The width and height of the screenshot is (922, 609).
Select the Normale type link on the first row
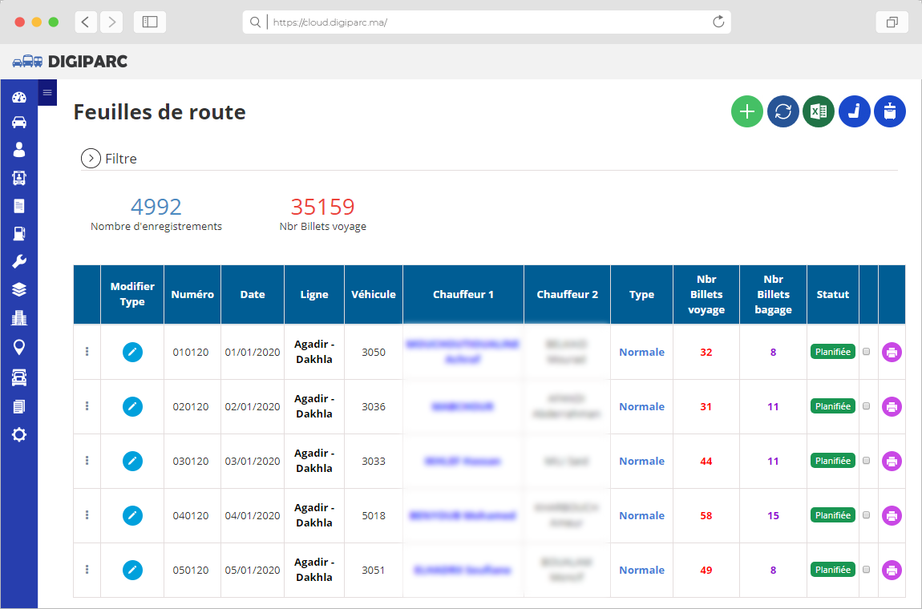(641, 352)
